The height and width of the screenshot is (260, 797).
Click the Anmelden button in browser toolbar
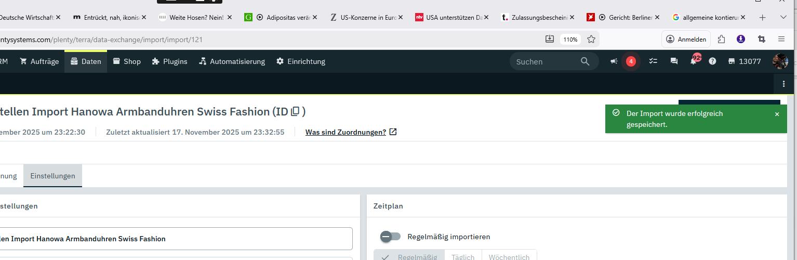pyautogui.click(x=686, y=39)
